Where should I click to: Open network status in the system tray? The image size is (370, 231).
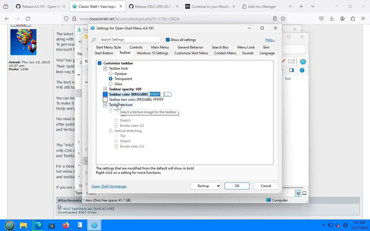(x=330, y=225)
